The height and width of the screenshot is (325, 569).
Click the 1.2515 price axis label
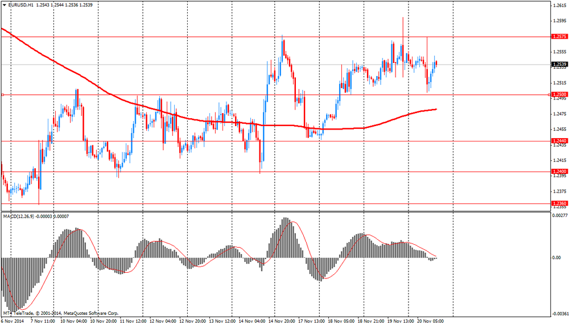tap(559, 83)
